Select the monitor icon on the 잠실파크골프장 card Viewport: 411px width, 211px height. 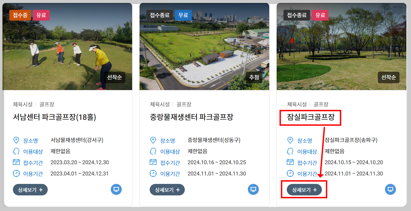(x=390, y=189)
